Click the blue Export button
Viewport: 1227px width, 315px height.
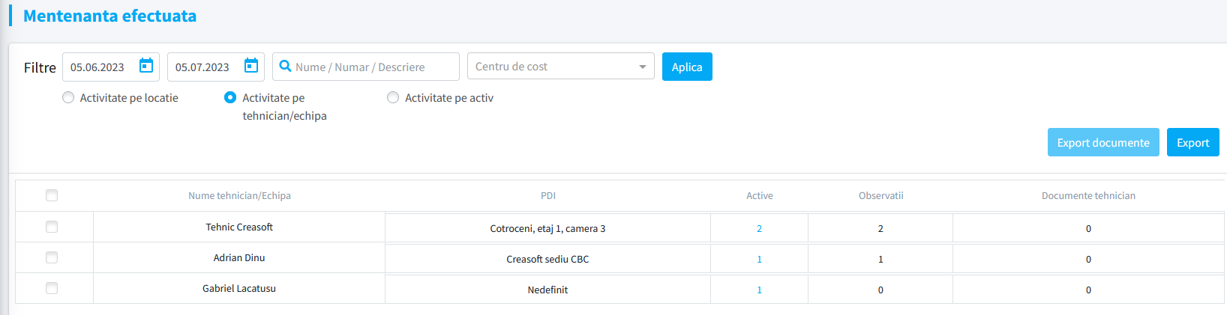tap(1192, 142)
